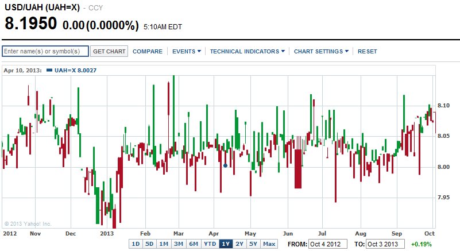Select the 1D time range tab
This screenshot has width=460, height=251.
tap(136, 244)
